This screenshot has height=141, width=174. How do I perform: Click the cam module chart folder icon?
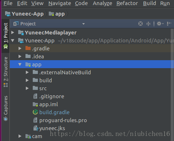click(28, 136)
